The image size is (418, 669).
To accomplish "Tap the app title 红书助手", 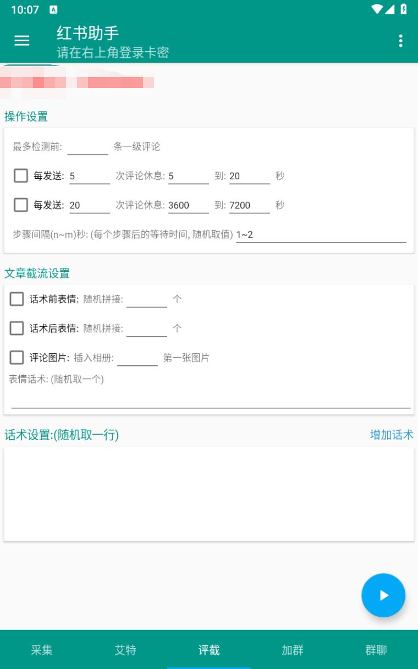I will click(87, 34).
